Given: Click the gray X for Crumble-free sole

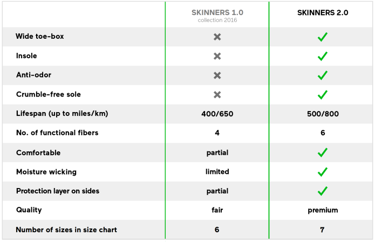Looking at the screenshot, I should tap(217, 95).
